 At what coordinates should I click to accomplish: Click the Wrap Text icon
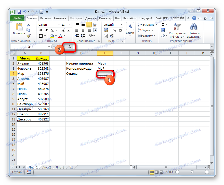tap(95, 25)
